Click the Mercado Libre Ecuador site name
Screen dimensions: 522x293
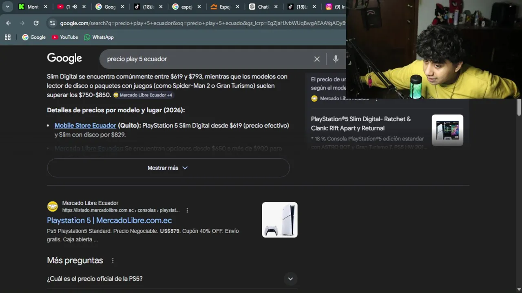[90, 203]
